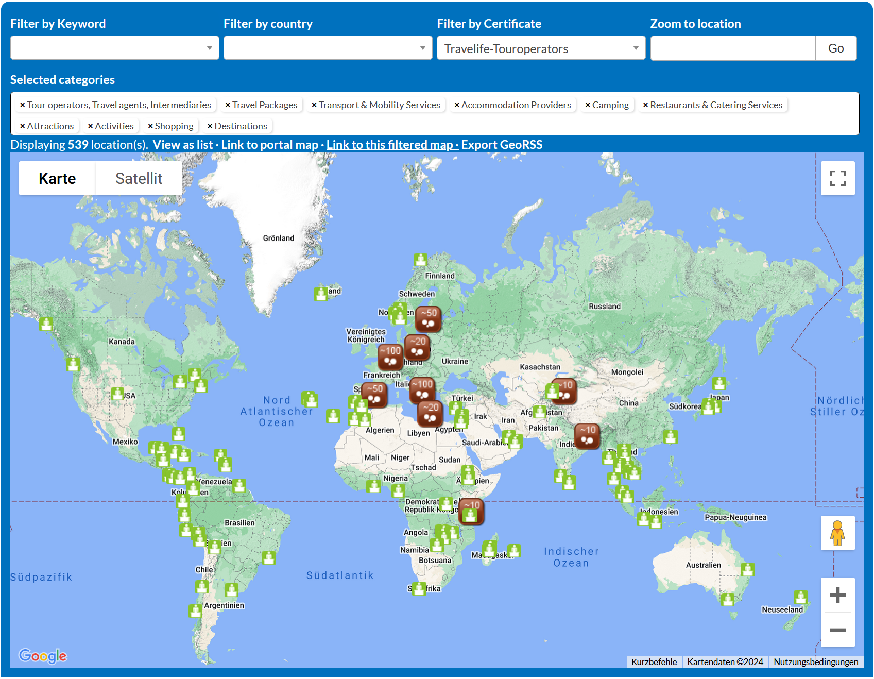This screenshot has height=679, width=874.
Task: Click the Zoom to location field
Action: tap(732, 48)
